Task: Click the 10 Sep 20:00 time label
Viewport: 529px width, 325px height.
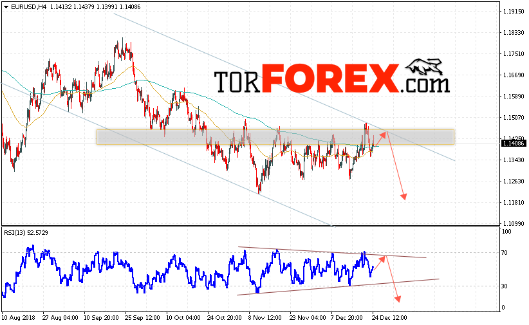Action: click(x=101, y=318)
